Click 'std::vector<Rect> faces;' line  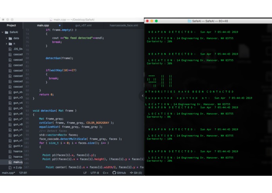tap(59, 135)
